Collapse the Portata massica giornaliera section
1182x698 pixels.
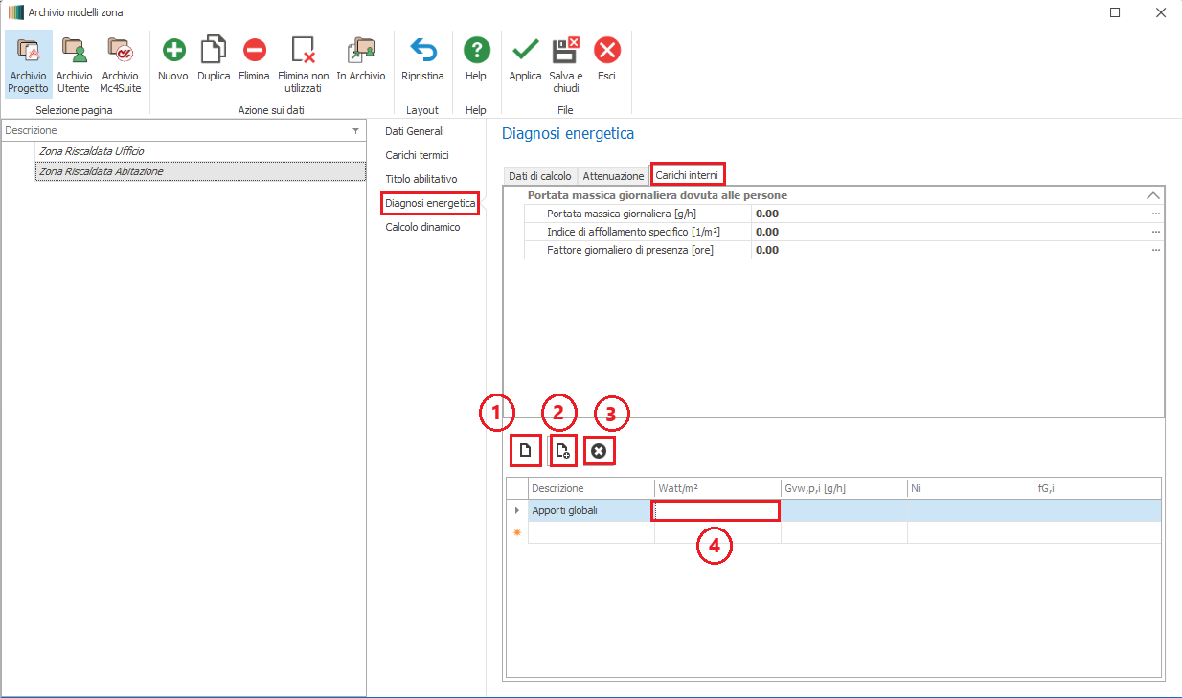coord(1153,195)
